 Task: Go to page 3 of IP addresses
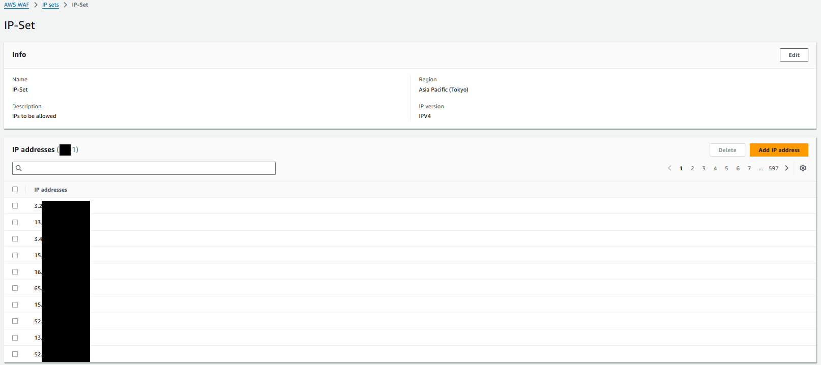703,168
